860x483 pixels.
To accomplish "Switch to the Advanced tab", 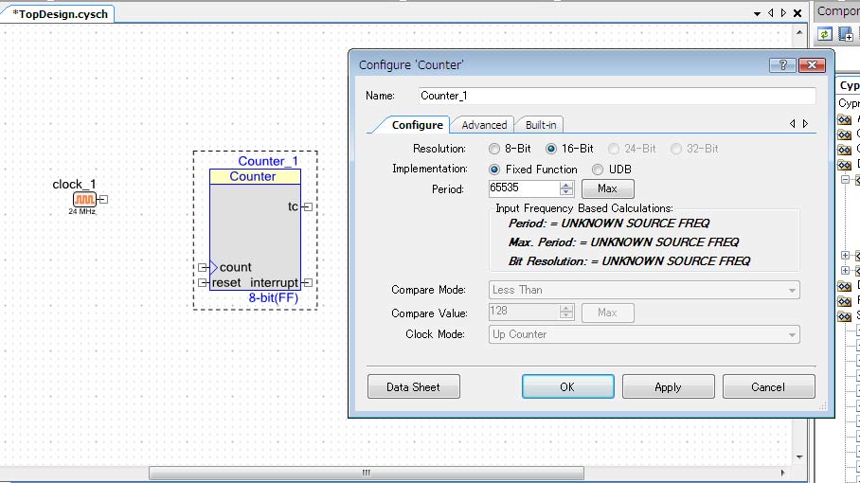I will [x=484, y=125].
